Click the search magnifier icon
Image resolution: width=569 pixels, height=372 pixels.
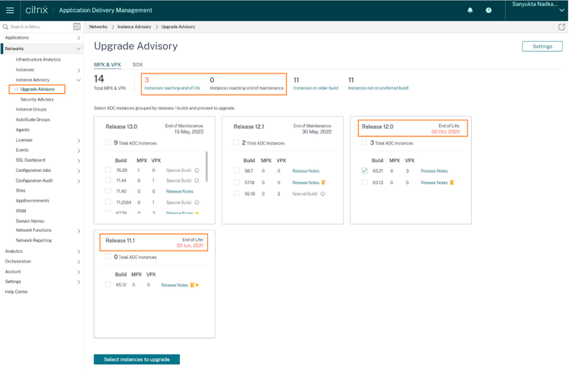(x=5, y=27)
